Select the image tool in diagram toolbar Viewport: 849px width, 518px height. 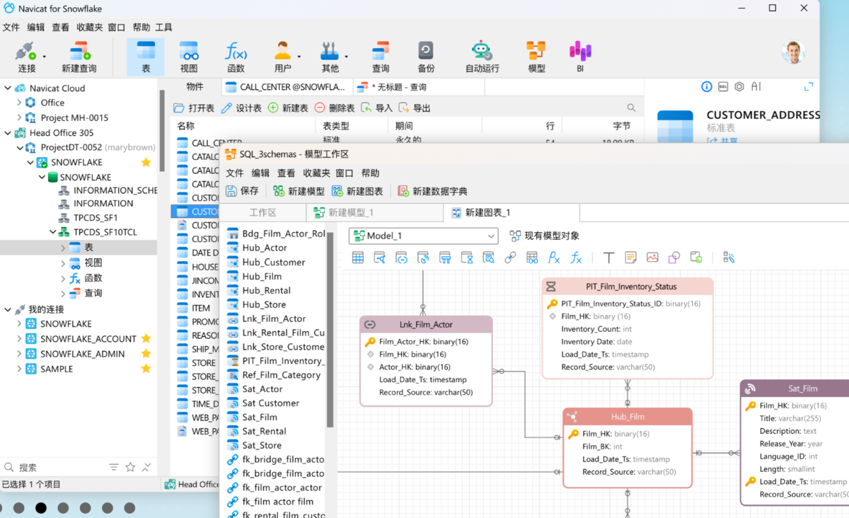pos(652,258)
